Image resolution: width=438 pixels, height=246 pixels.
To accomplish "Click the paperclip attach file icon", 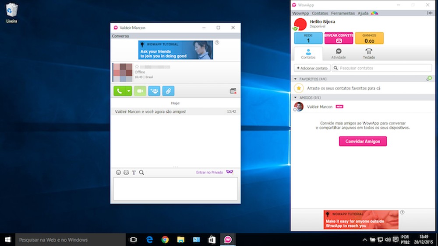I will pos(168,91).
